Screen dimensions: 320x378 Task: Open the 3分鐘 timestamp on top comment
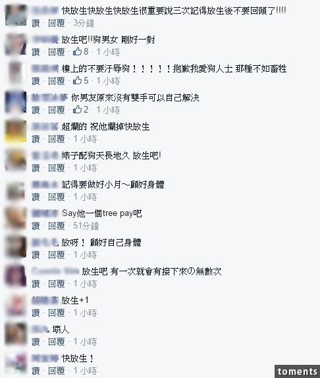84,23
